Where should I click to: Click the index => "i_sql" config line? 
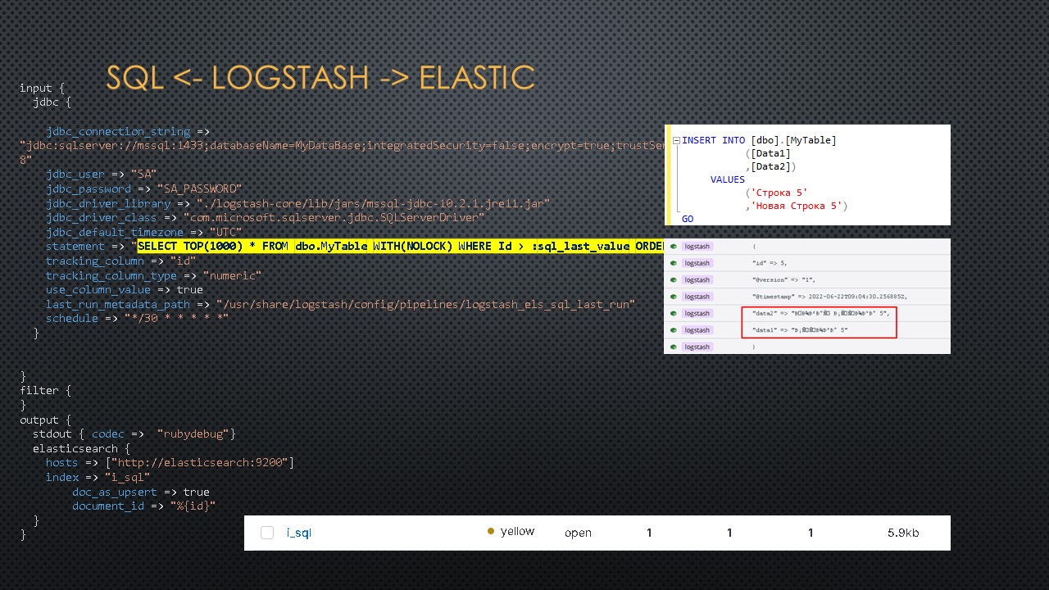98,477
